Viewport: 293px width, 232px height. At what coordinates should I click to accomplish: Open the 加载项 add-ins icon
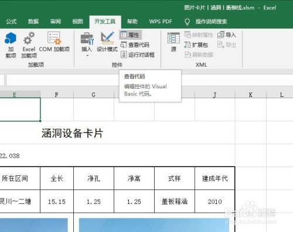pyautogui.click(x=11, y=45)
